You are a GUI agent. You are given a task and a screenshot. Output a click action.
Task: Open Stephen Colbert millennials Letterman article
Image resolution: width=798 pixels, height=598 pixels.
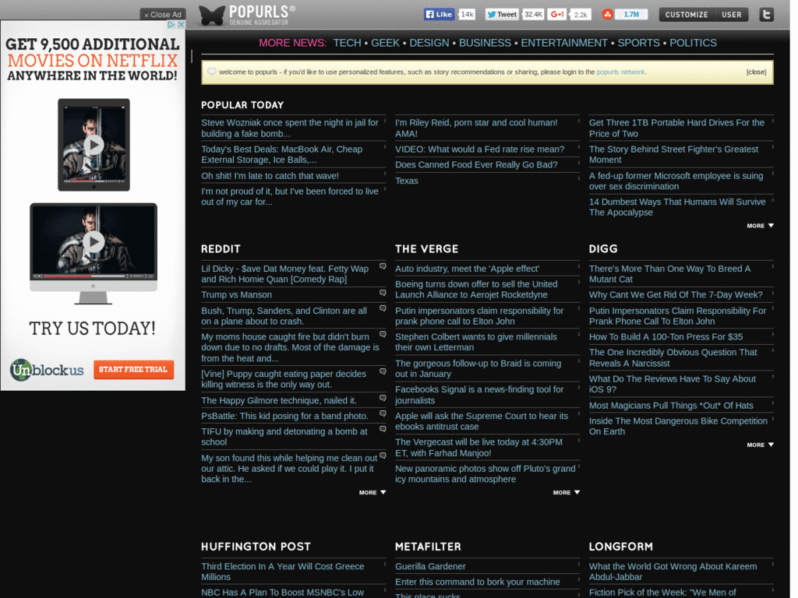click(x=476, y=343)
